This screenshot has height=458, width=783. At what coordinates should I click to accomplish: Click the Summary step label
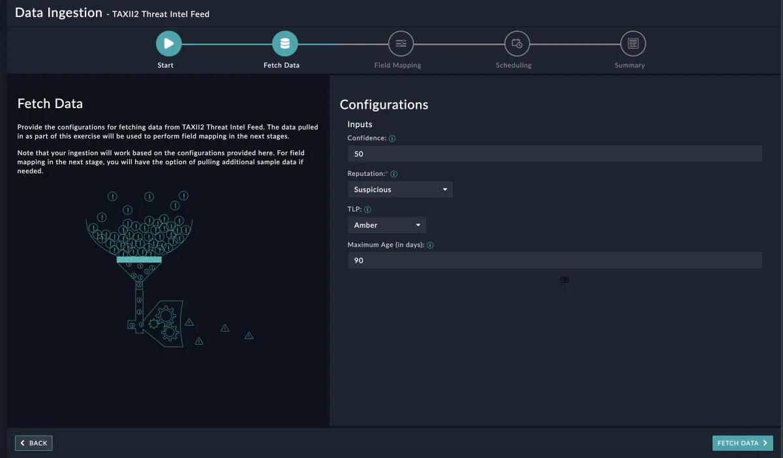coord(630,65)
